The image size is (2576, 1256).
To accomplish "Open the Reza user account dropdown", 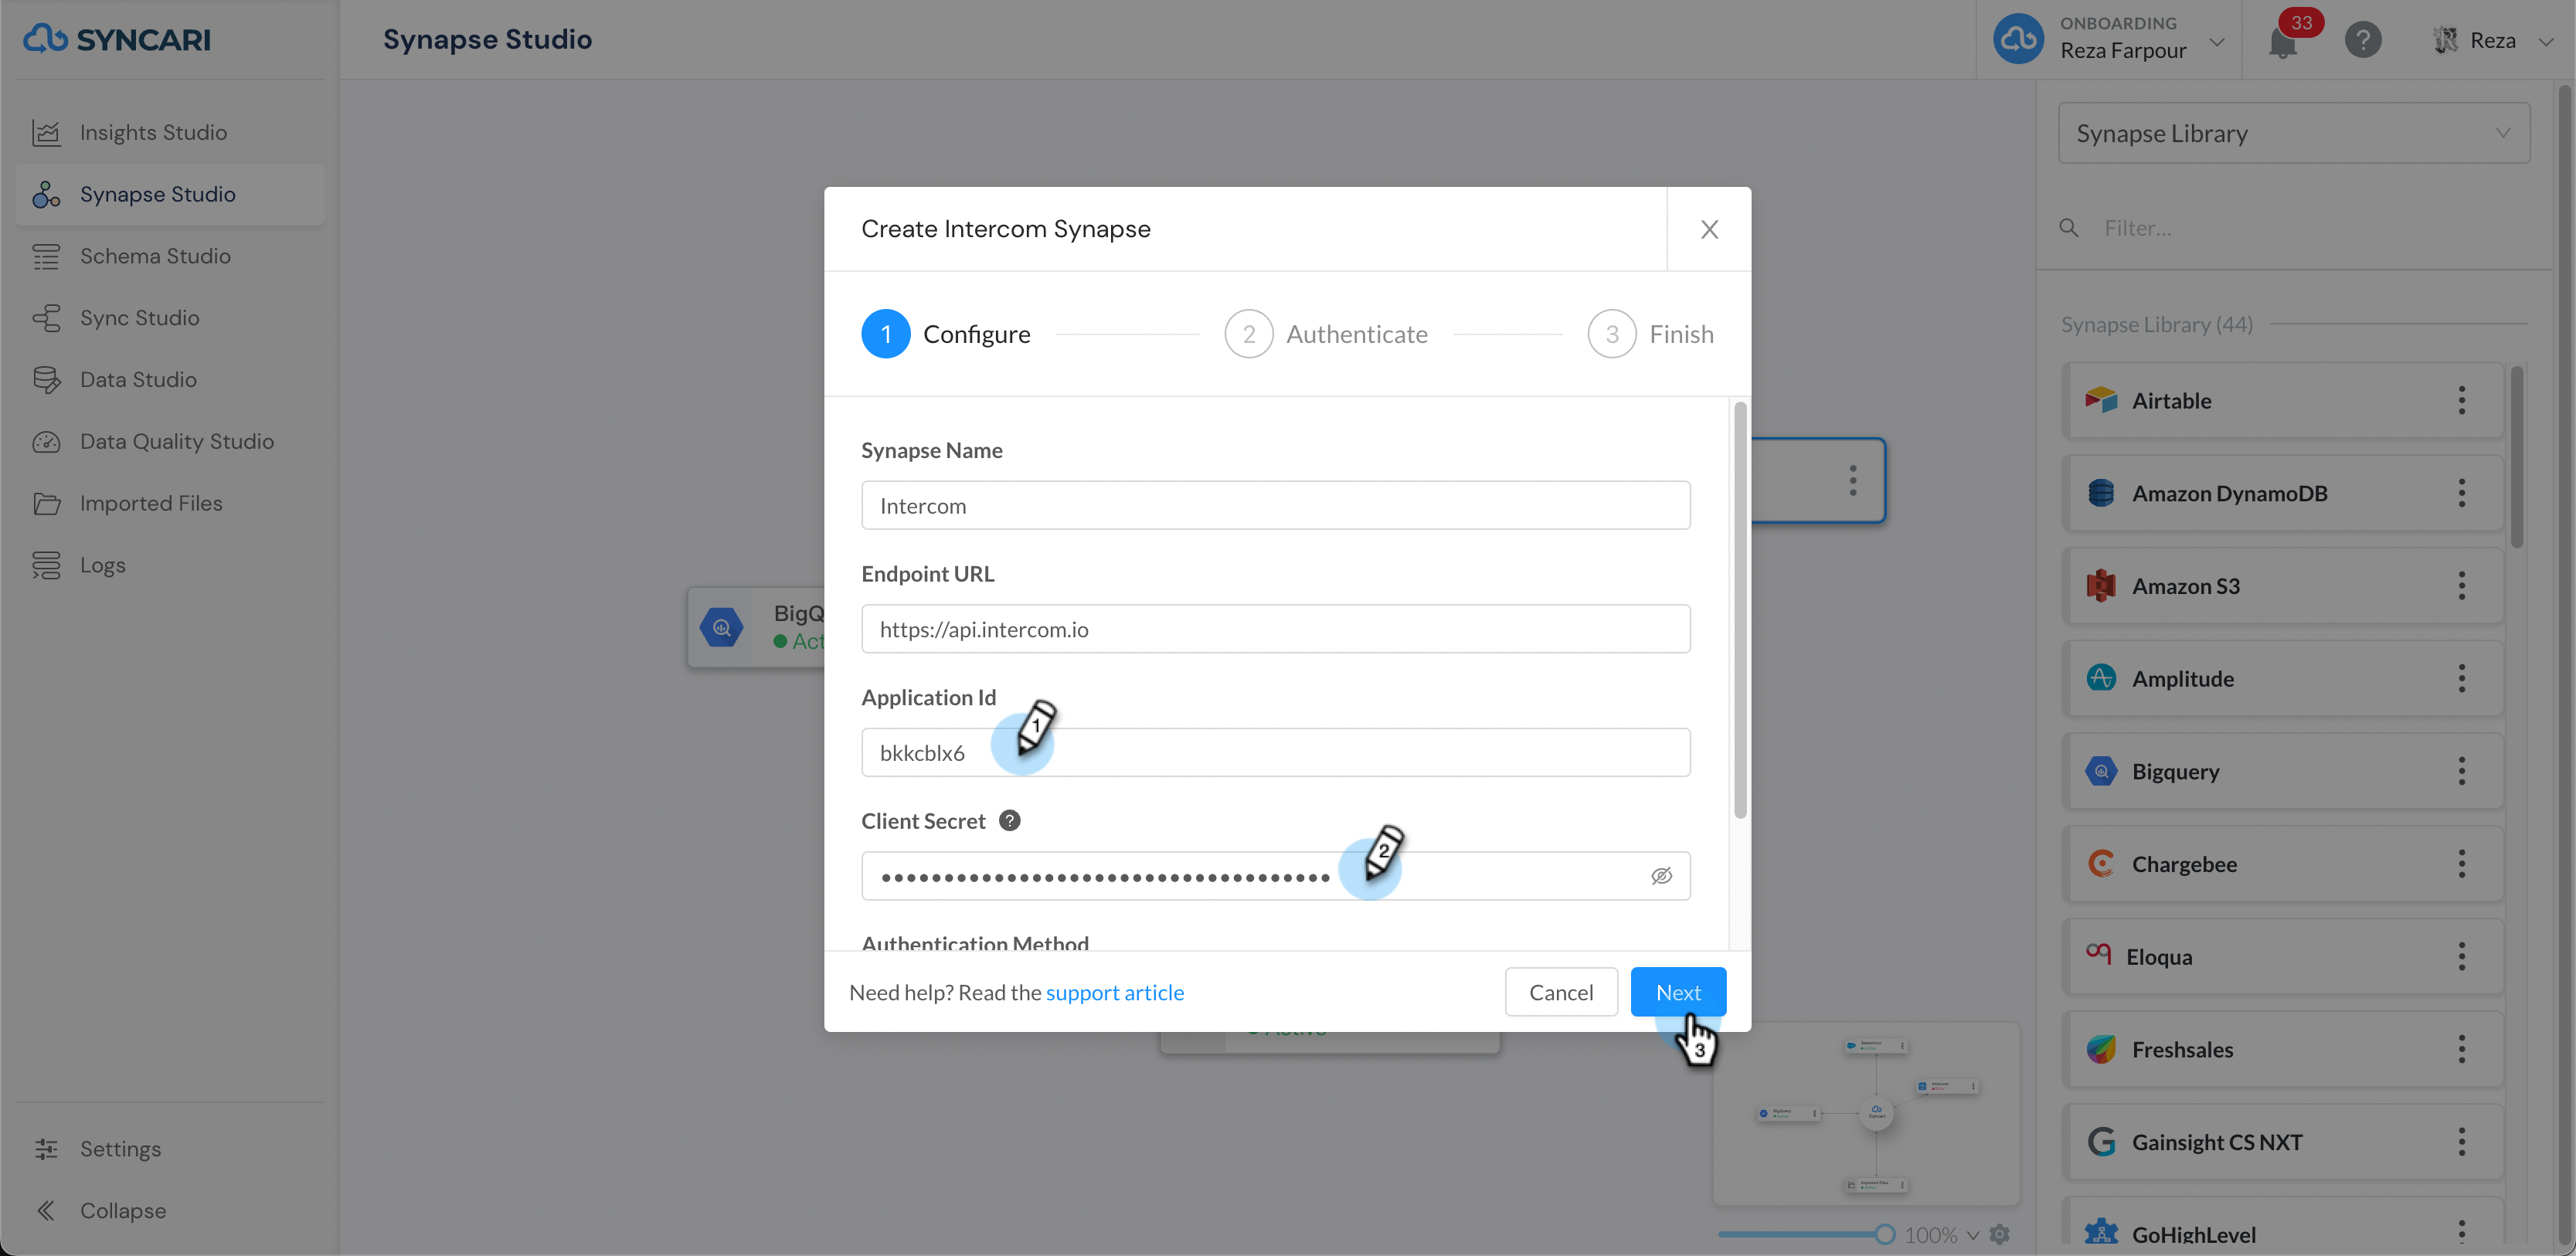I will coord(2492,40).
